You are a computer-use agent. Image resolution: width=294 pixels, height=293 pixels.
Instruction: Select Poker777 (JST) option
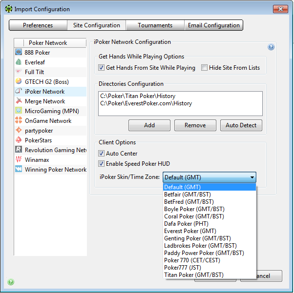(210, 267)
